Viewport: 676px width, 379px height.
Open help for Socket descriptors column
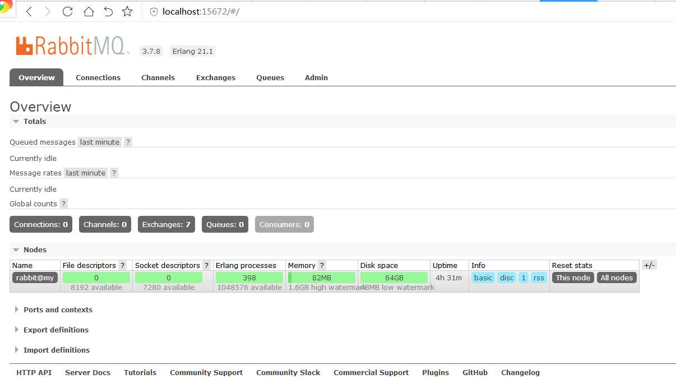pos(206,266)
